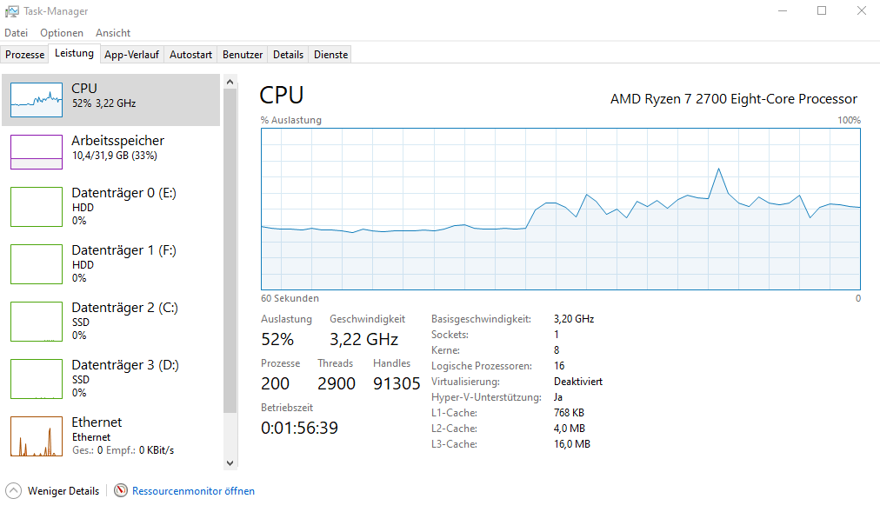The width and height of the screenshot is (880, 512).
Task: Open the Datei menu
Action: click(17, 33)
